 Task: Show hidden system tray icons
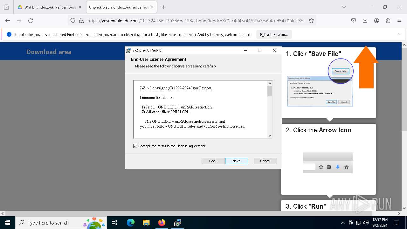(343, 223)
